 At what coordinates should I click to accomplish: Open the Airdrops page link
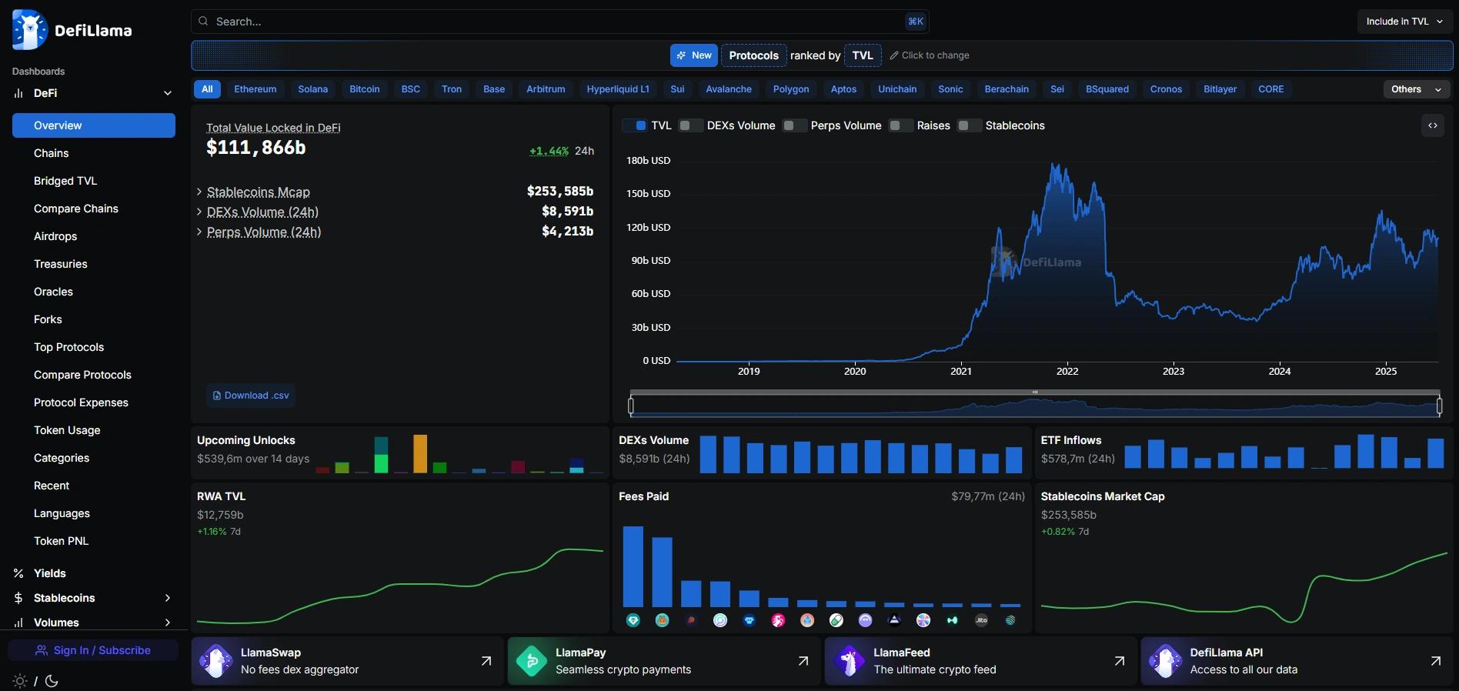click(94, 236)
